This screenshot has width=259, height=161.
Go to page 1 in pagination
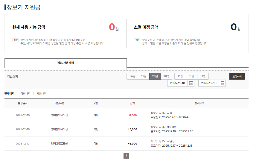pos(126,156)
